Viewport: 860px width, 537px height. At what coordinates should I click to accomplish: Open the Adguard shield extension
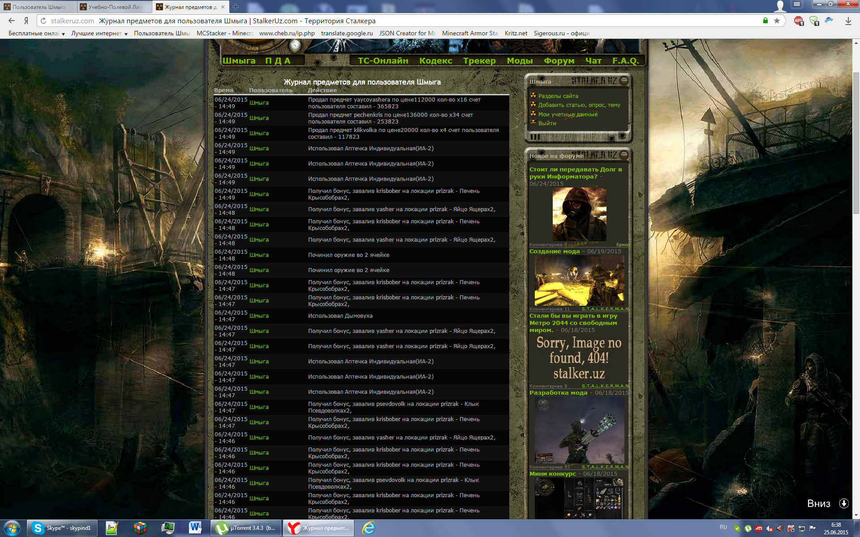[814, 21]
